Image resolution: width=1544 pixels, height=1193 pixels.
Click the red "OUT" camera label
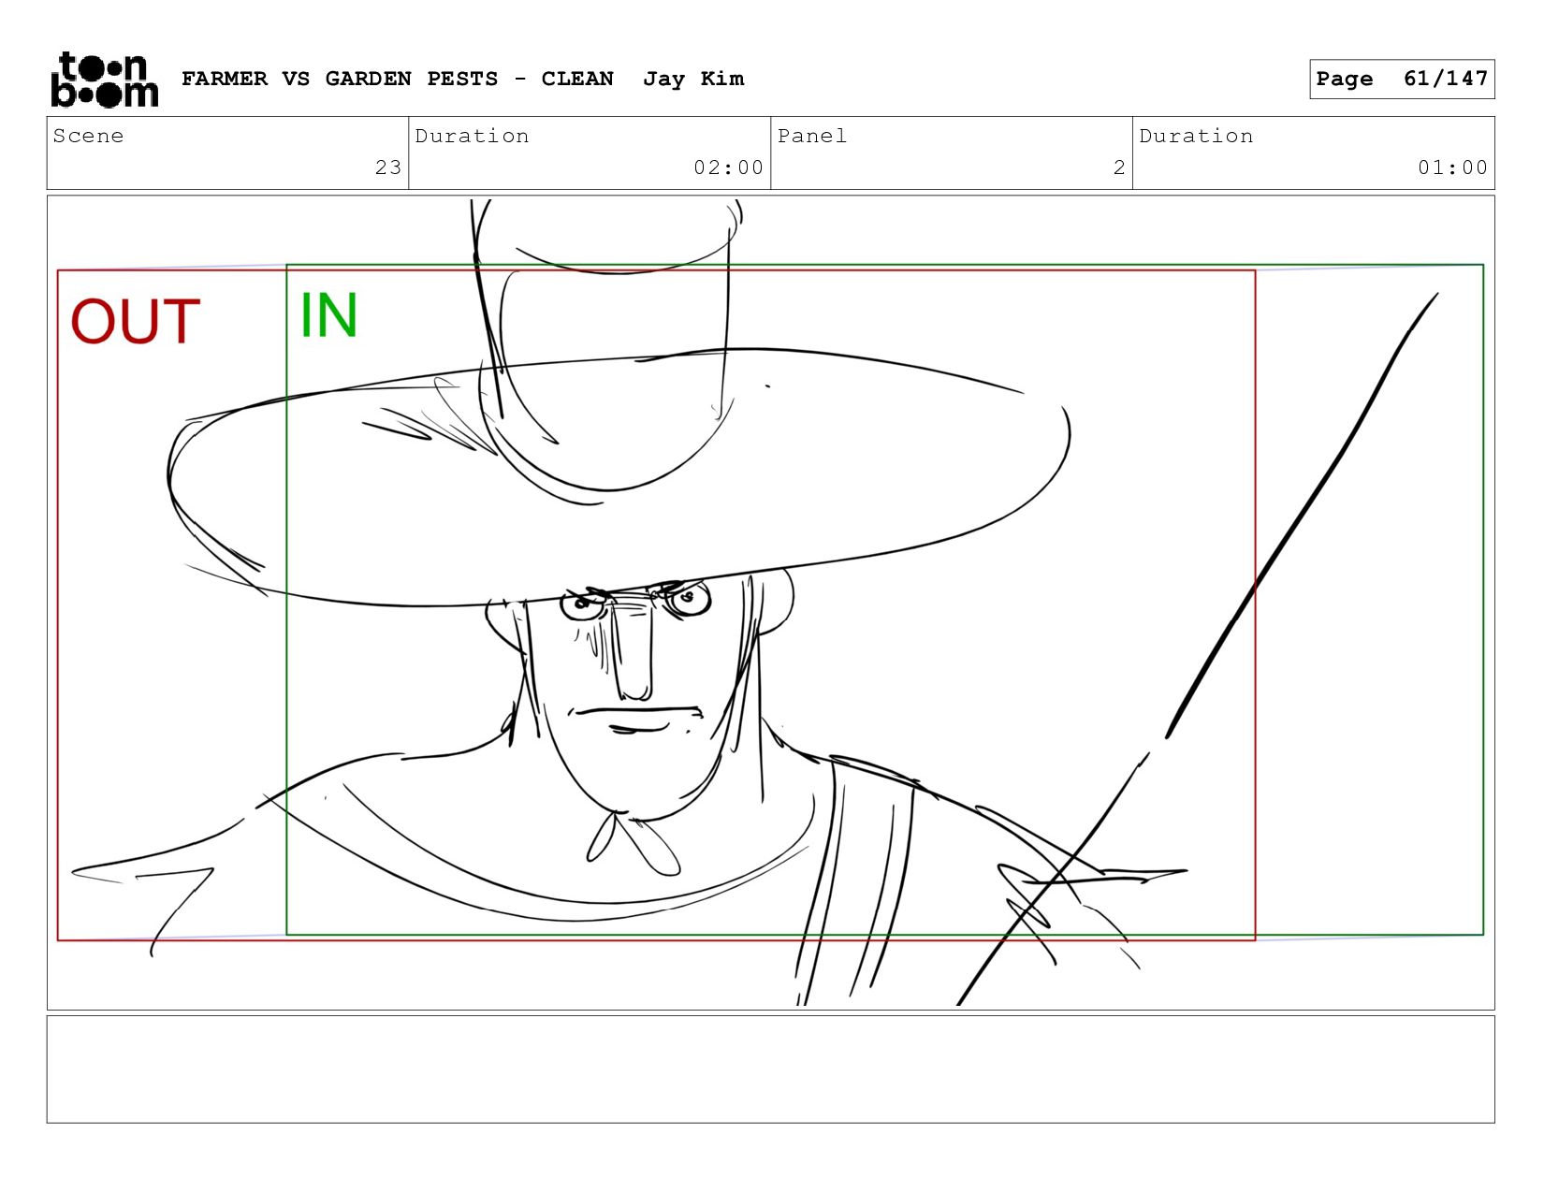136,322
